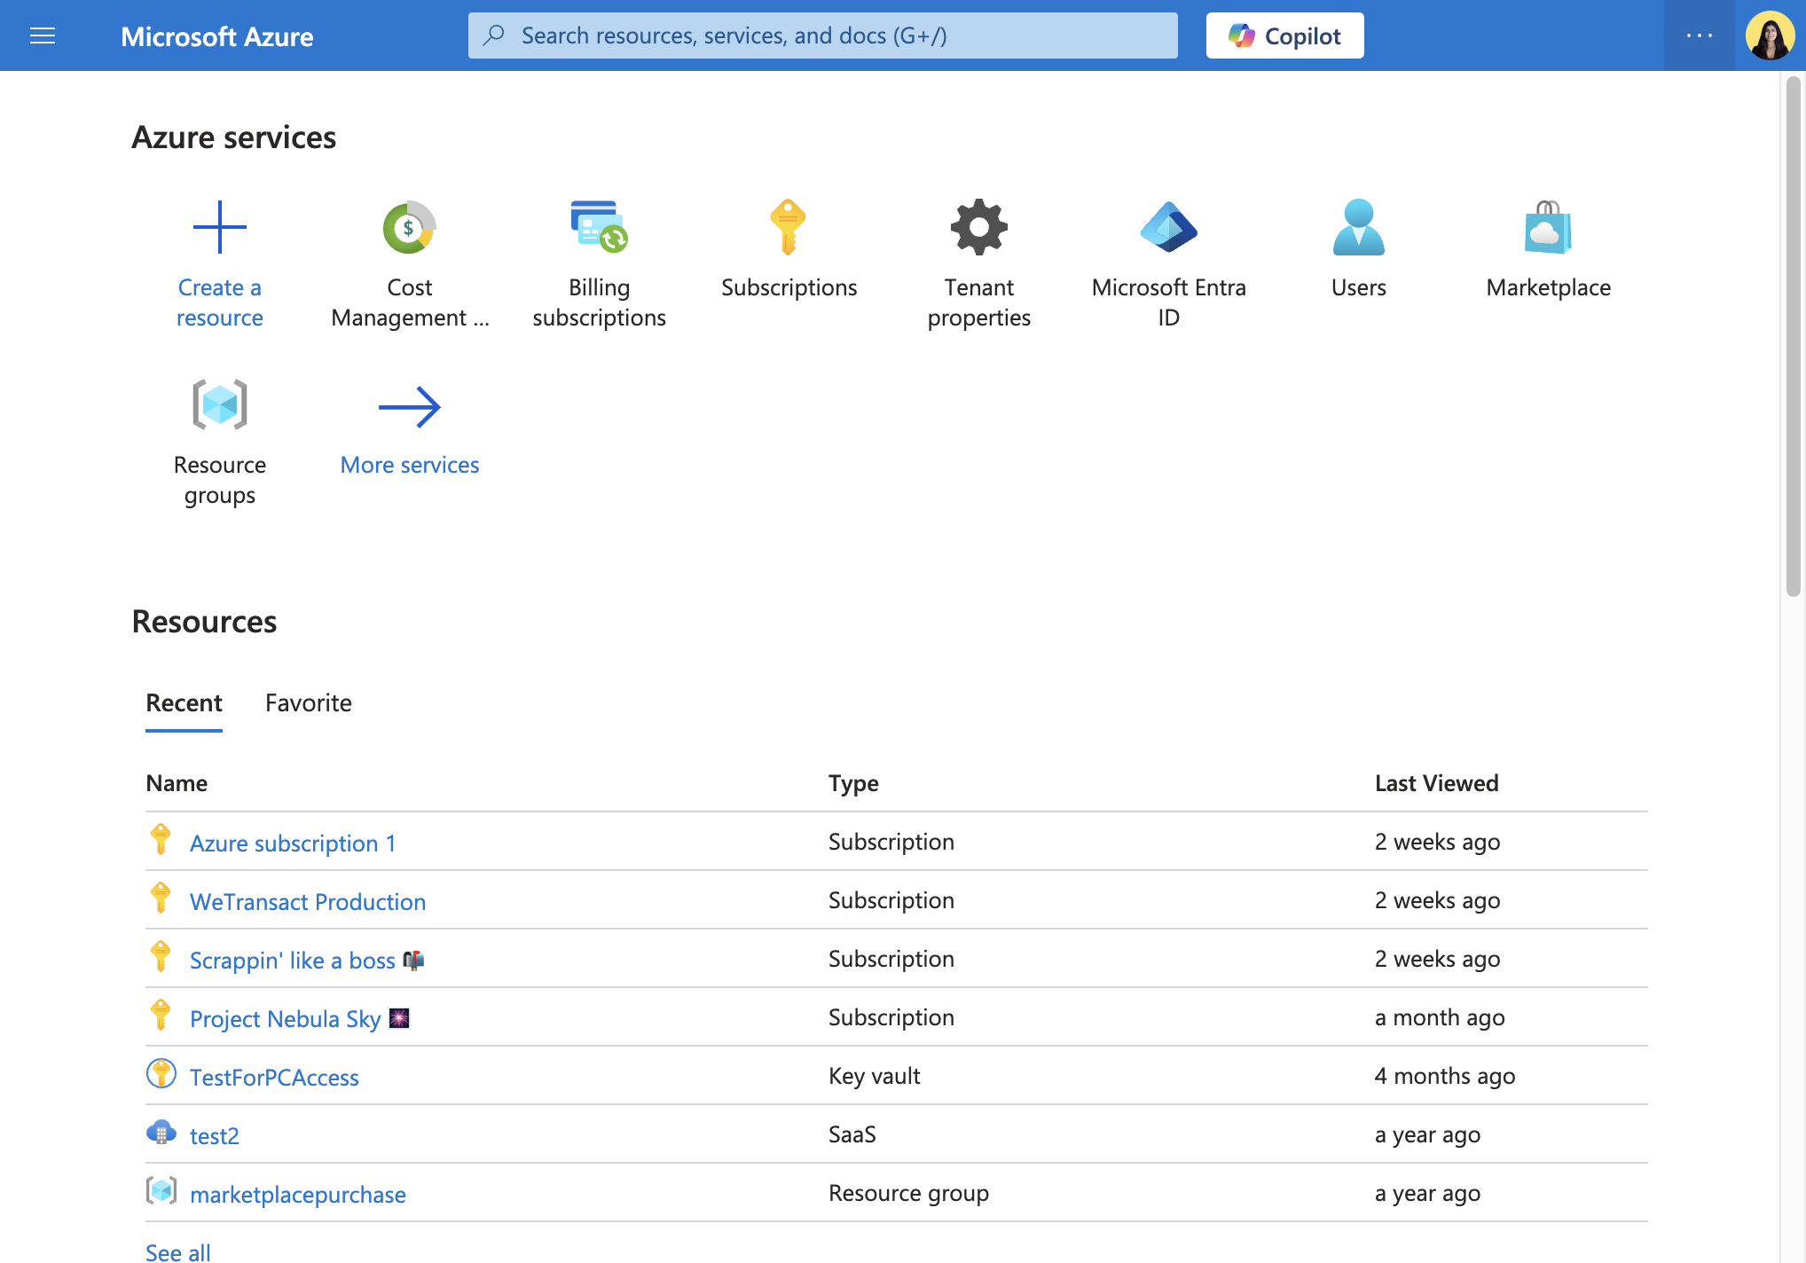
Task: Click key vault icon beside TestForPCAccess
Action: tap(161, 1074)
